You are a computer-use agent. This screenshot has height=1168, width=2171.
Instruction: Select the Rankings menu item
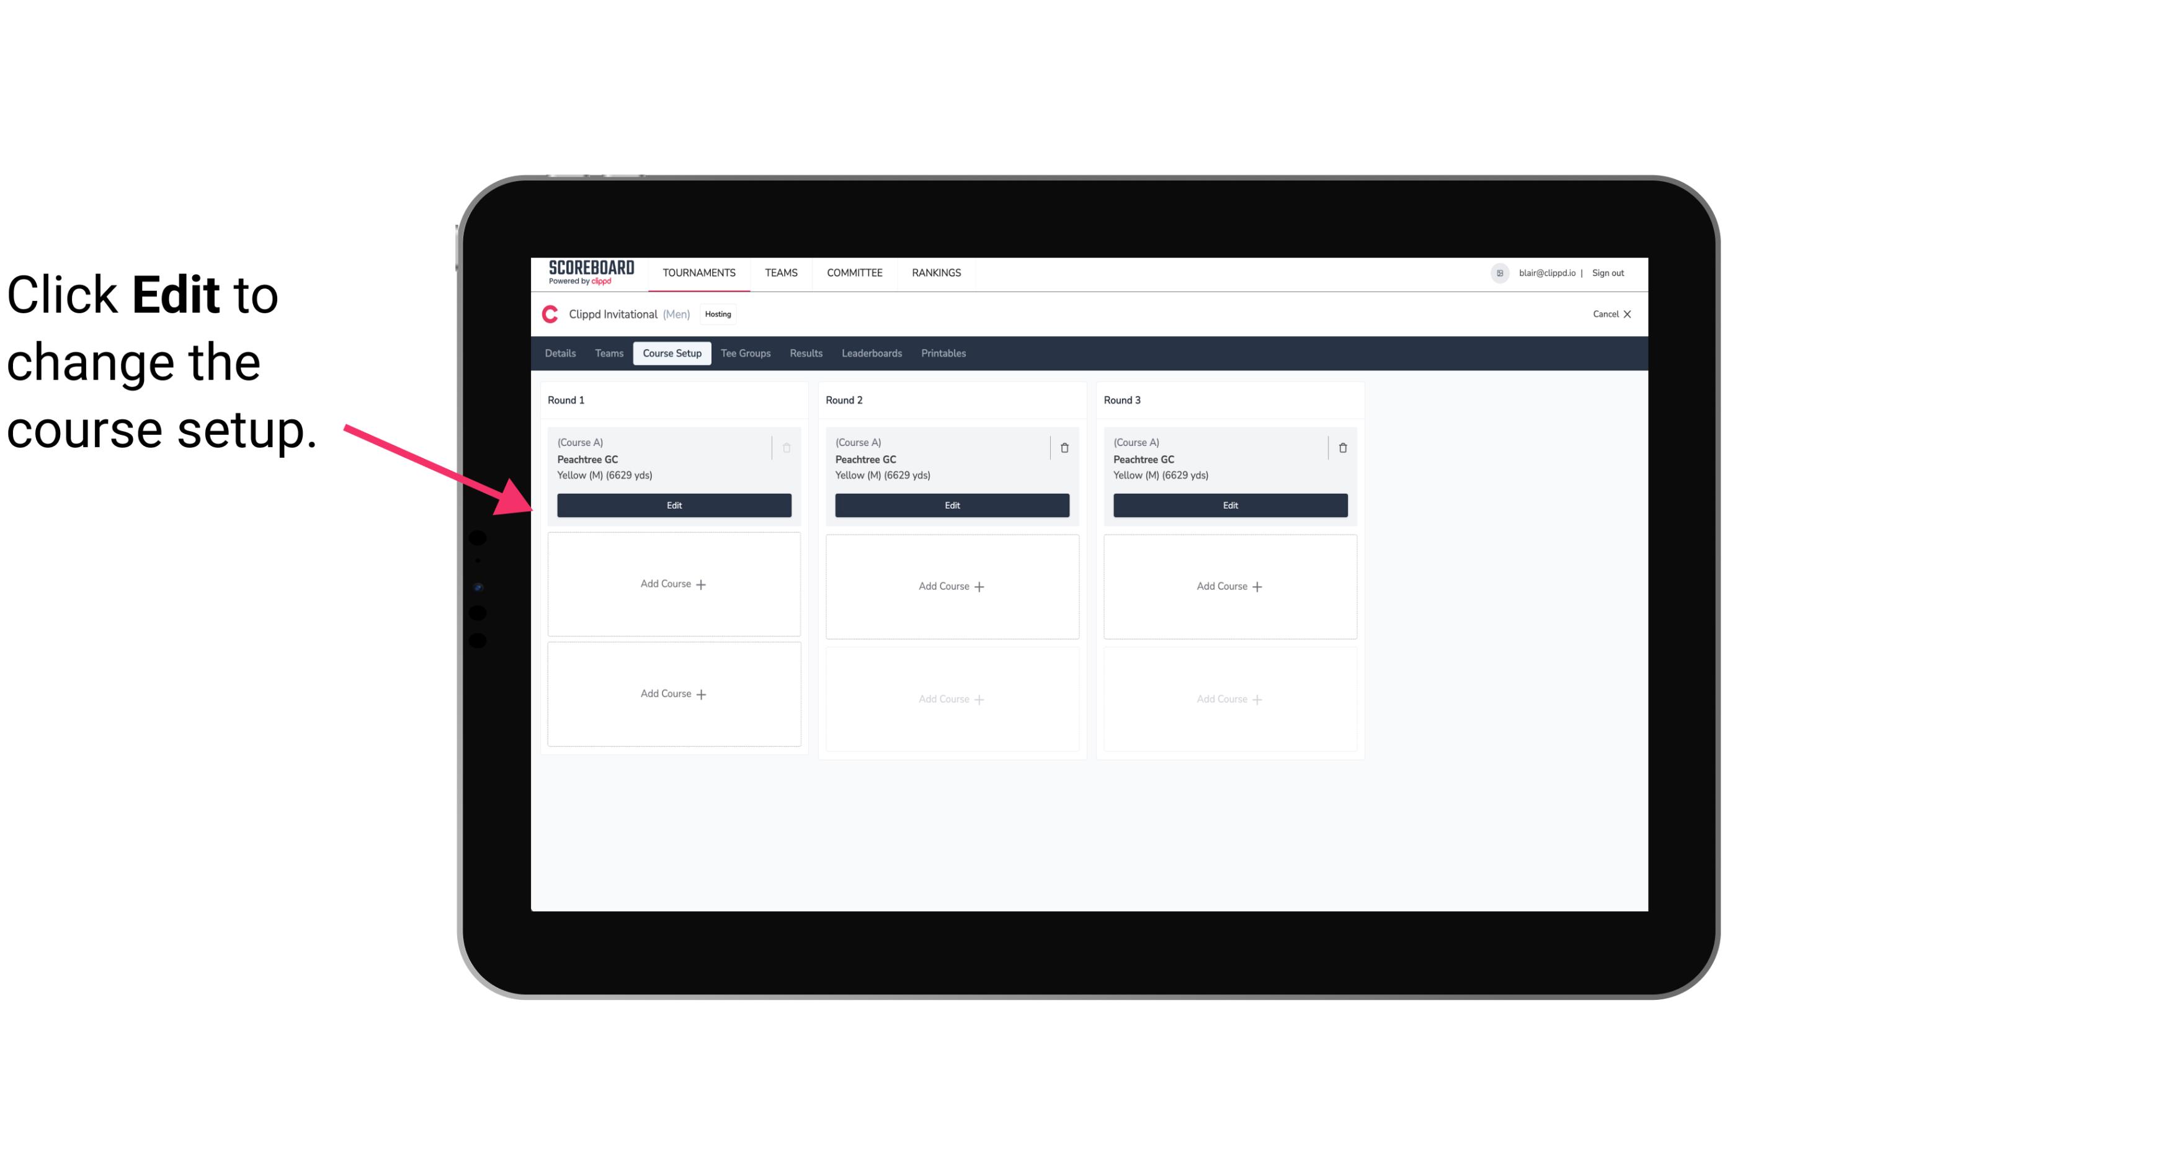936,272
